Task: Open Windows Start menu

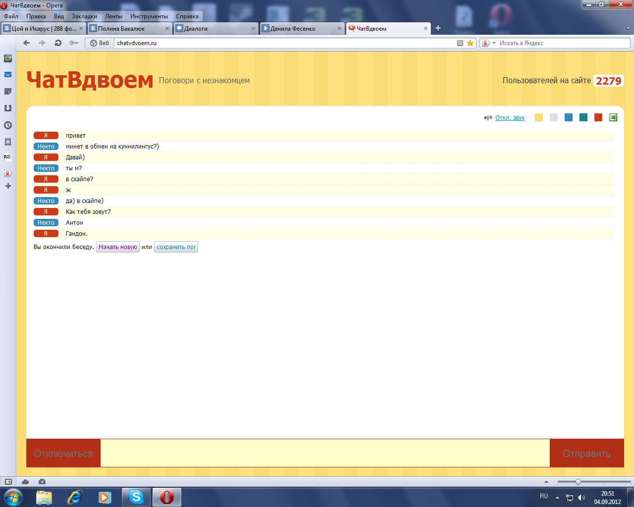Action: pyautogui.click(x=13, y=497)
